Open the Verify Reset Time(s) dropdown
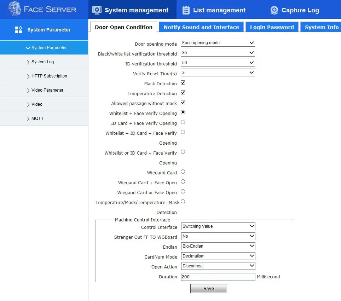 (218, 73)
